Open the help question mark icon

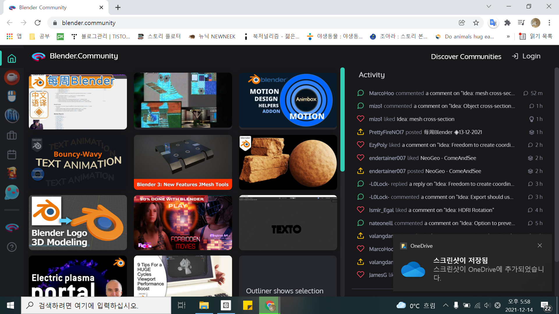pos(12,247)
